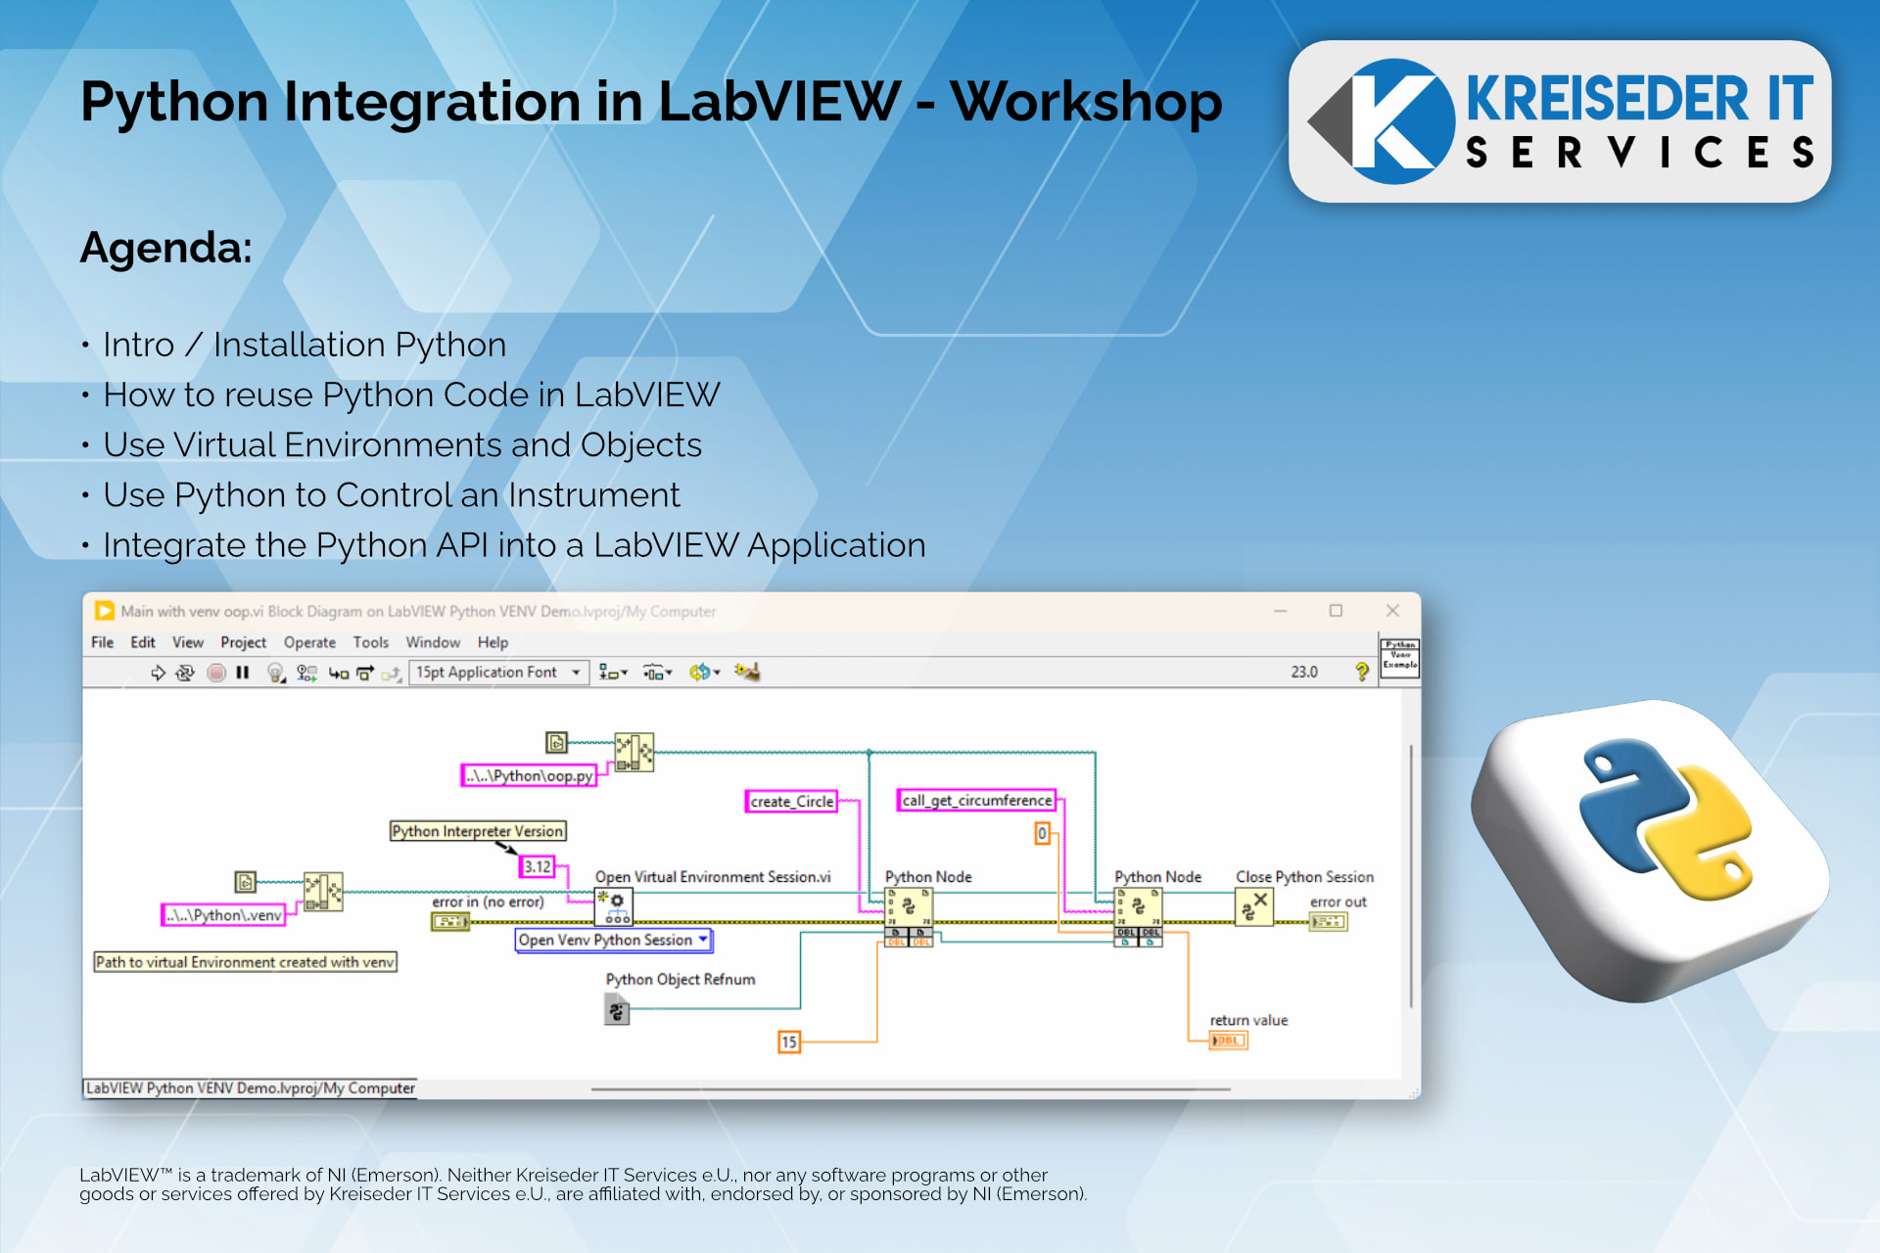Screen dimensions: 1880x1253
Task: Click the return value label
Action: tap(1248, 1020)
